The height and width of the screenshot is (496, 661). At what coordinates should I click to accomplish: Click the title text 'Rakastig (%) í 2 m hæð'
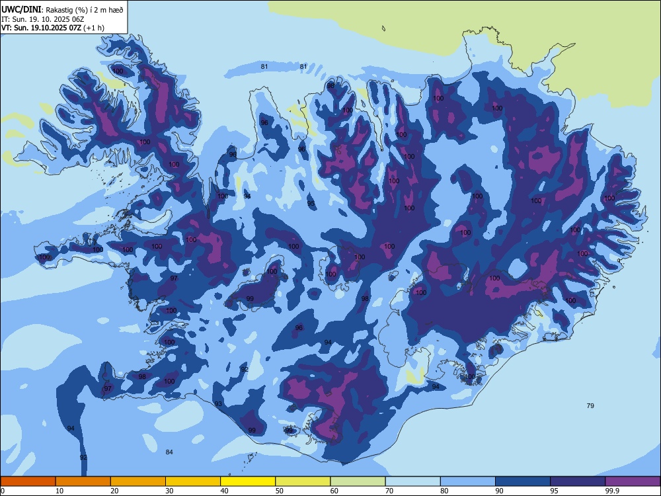point(85,10)
